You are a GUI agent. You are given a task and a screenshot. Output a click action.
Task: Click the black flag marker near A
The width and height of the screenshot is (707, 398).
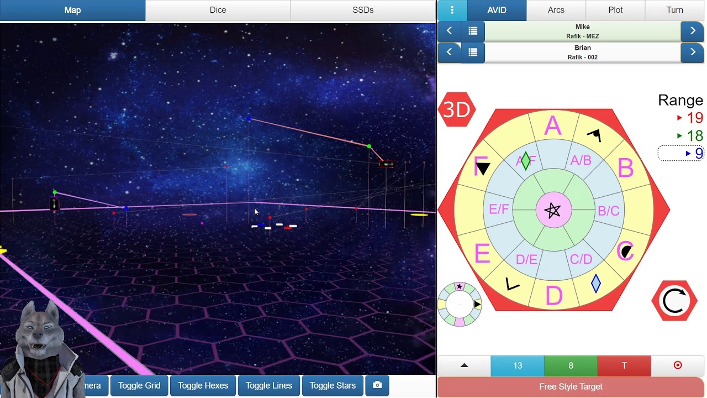coord(594,135)
